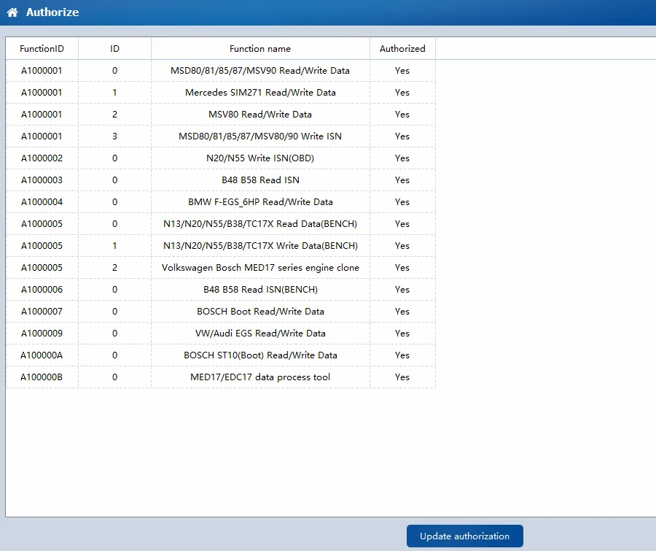The image size is (656, 551).
Task: Click the BOSCH Boot Read/Write Data row
Action: click(x=259, y=312)
